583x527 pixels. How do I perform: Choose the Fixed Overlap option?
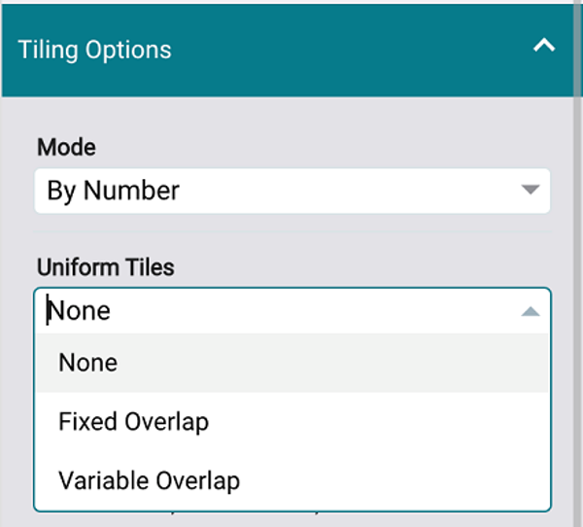coord(133,422)
